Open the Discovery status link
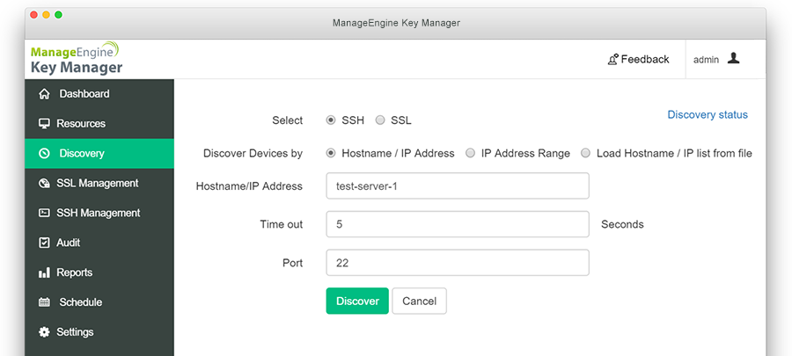 point(708,115)
